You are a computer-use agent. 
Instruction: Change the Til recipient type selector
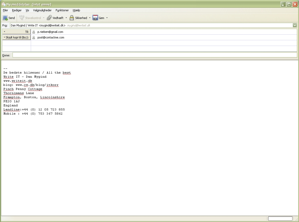pos(16,32)
